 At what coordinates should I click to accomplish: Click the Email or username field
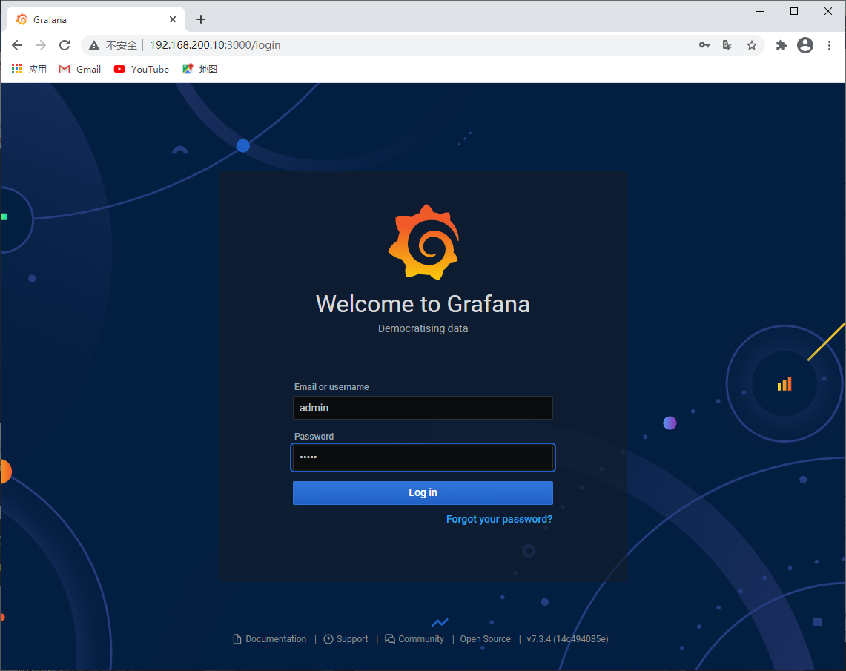423,408
